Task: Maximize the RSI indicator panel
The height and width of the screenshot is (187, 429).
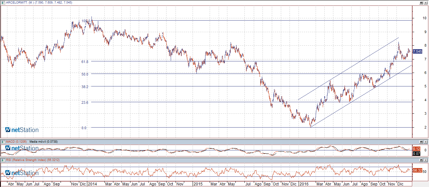Action: [x=421, y=160]
